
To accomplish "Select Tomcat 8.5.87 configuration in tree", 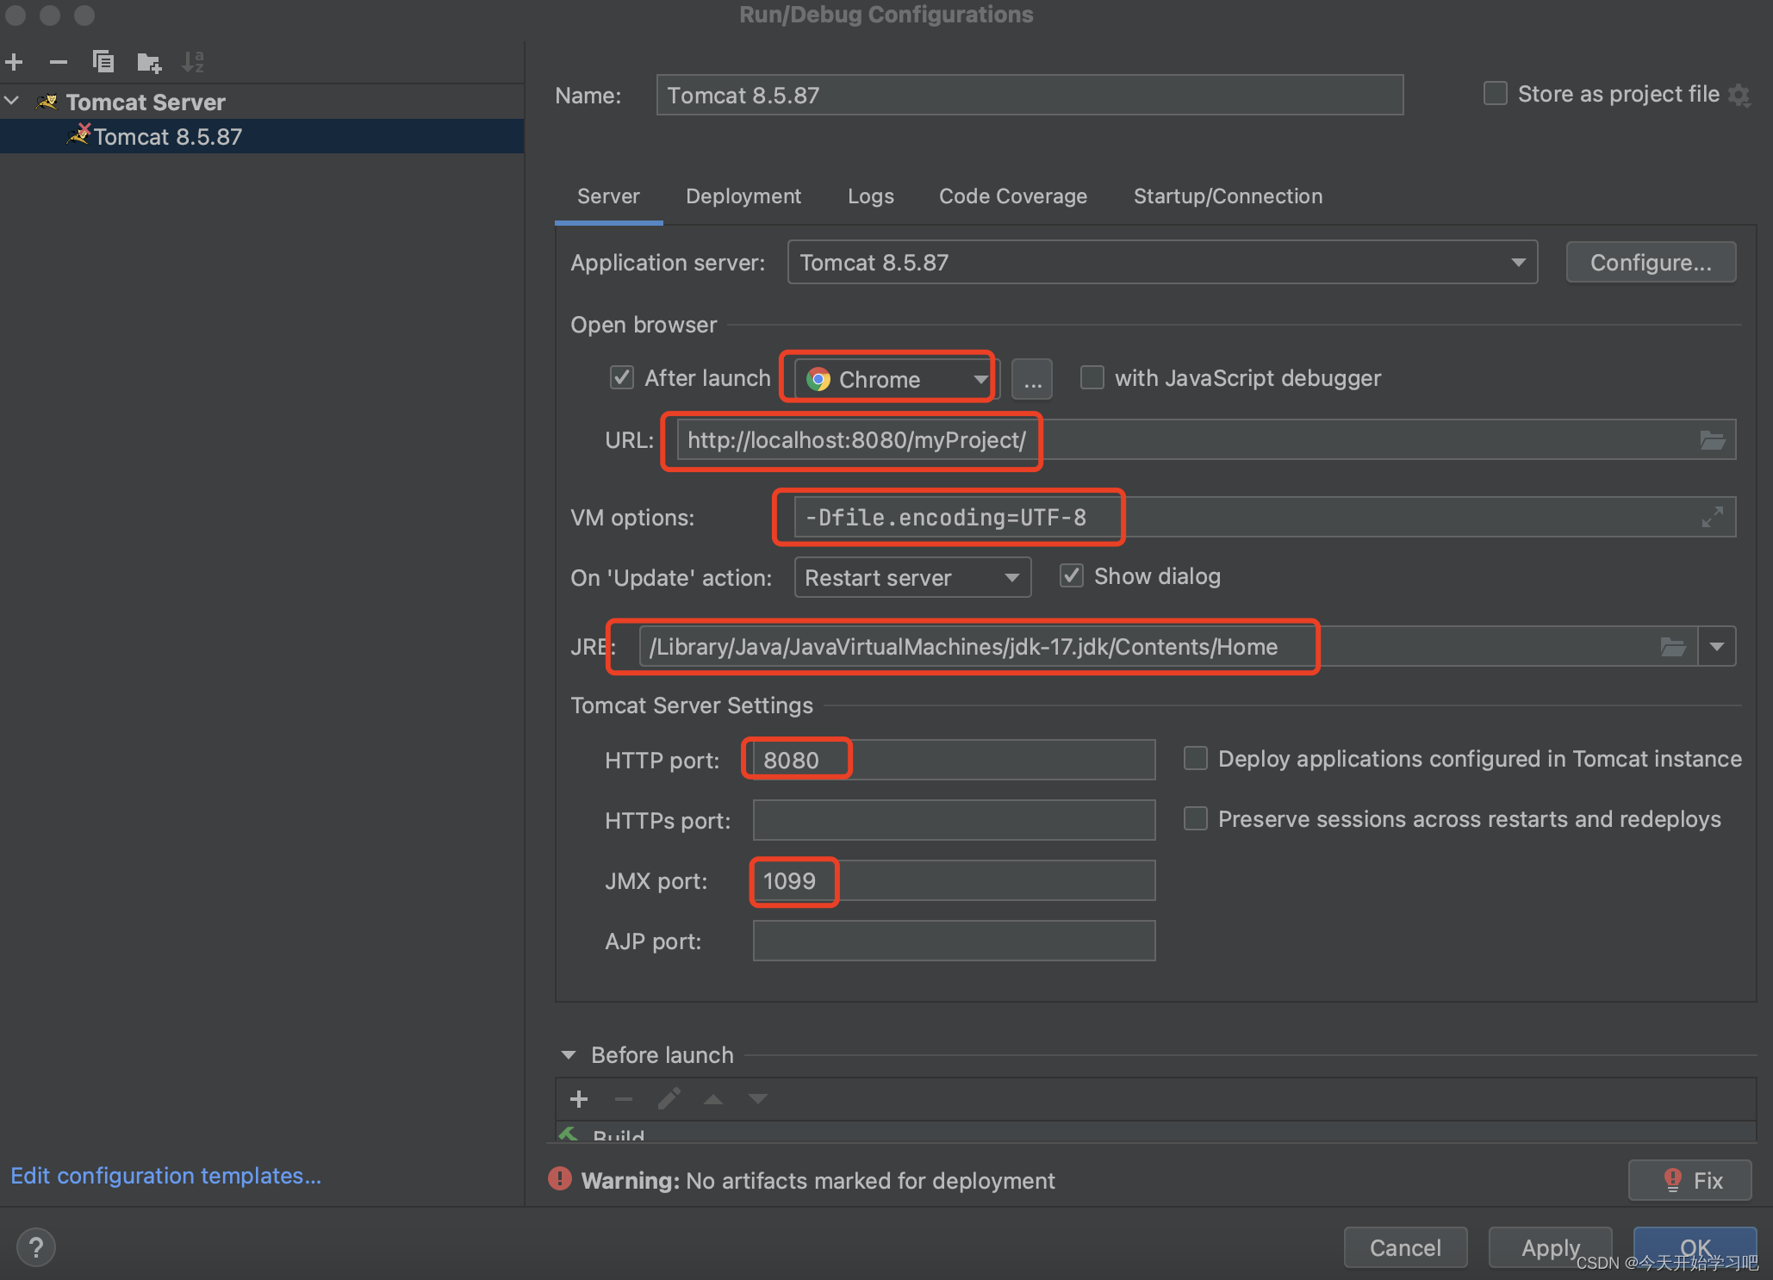I will coord(262,136).
